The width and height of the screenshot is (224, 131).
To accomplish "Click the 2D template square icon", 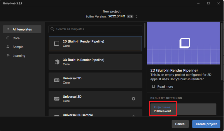I will coord(57,43).
